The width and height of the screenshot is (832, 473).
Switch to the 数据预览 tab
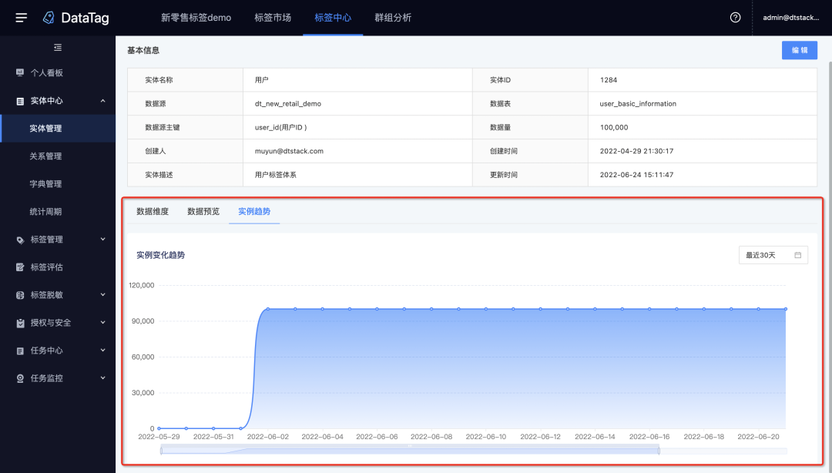[x=203, y=212]
